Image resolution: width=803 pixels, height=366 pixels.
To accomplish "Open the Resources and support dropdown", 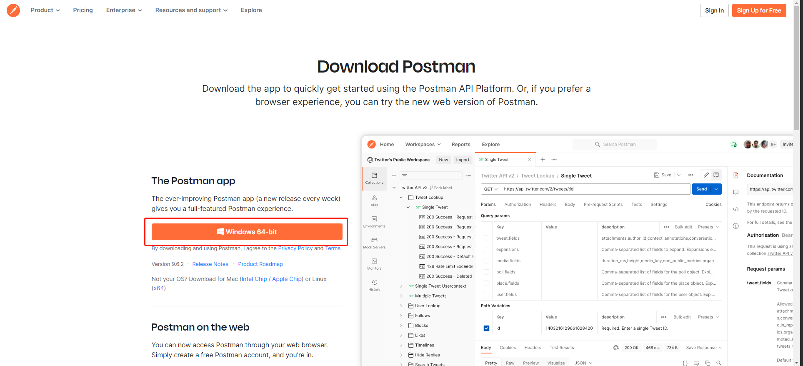I will coord(191,10).
